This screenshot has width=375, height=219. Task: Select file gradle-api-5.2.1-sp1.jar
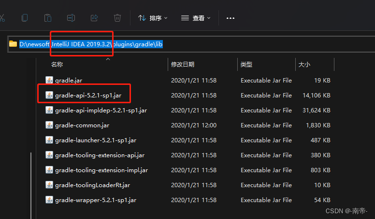pyautogui.click(x=88, y=96)
